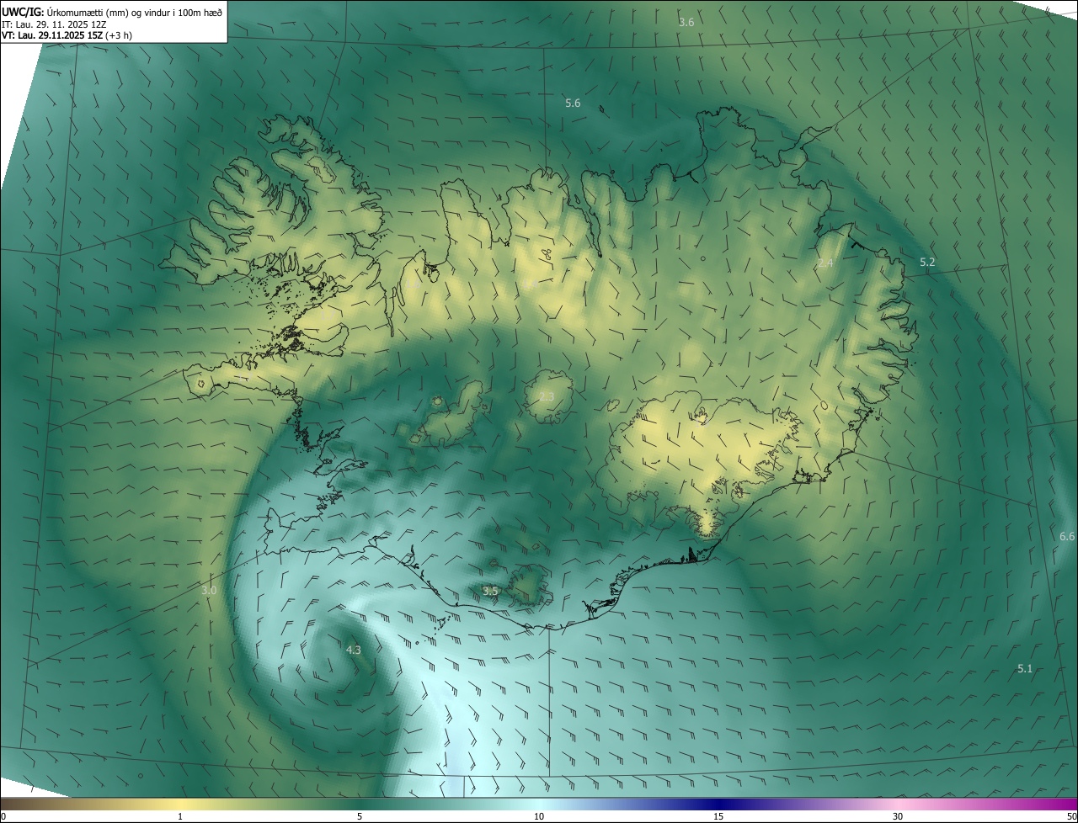Click the 1 tick label on the color scale
The image size is (1078, 823).
(180, 816)
